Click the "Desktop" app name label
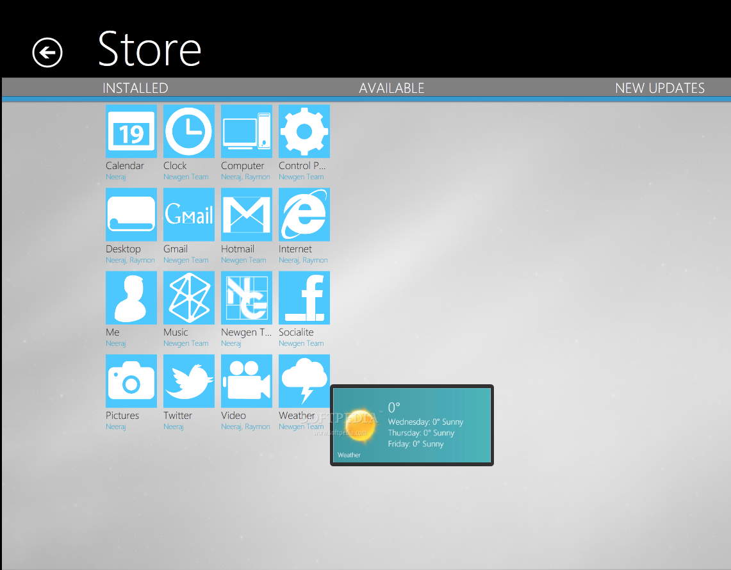 point(123,249)
